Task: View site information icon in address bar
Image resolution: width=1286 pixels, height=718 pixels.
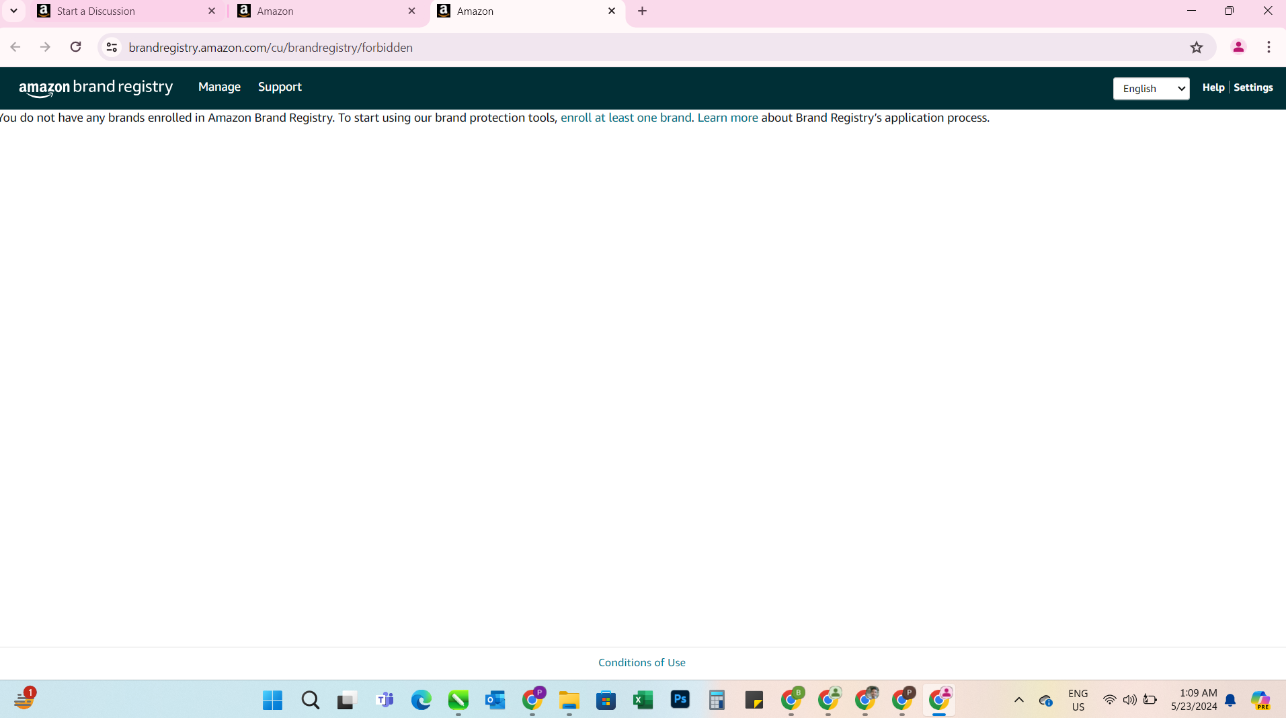Action: pos(112,47)
